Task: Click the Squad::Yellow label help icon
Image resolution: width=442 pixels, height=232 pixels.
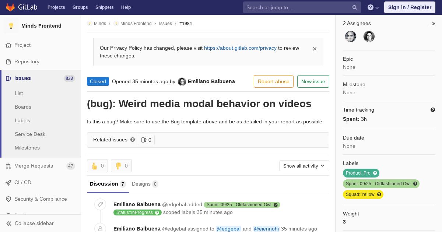Action: pyautogui.click(x=379, y=194)
